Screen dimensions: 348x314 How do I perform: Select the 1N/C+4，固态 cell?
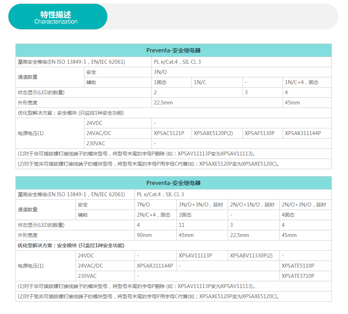(307, 82)
